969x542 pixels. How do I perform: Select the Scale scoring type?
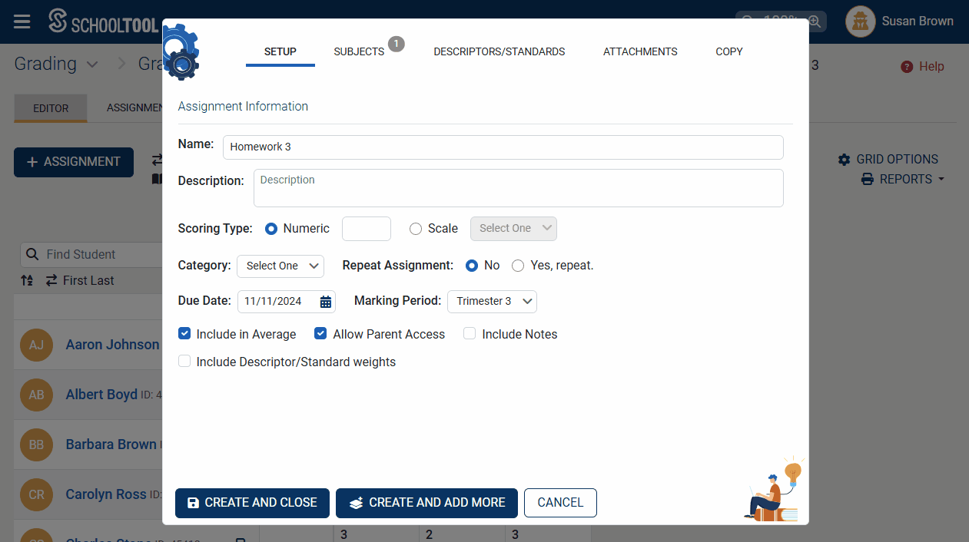(416, 229)
